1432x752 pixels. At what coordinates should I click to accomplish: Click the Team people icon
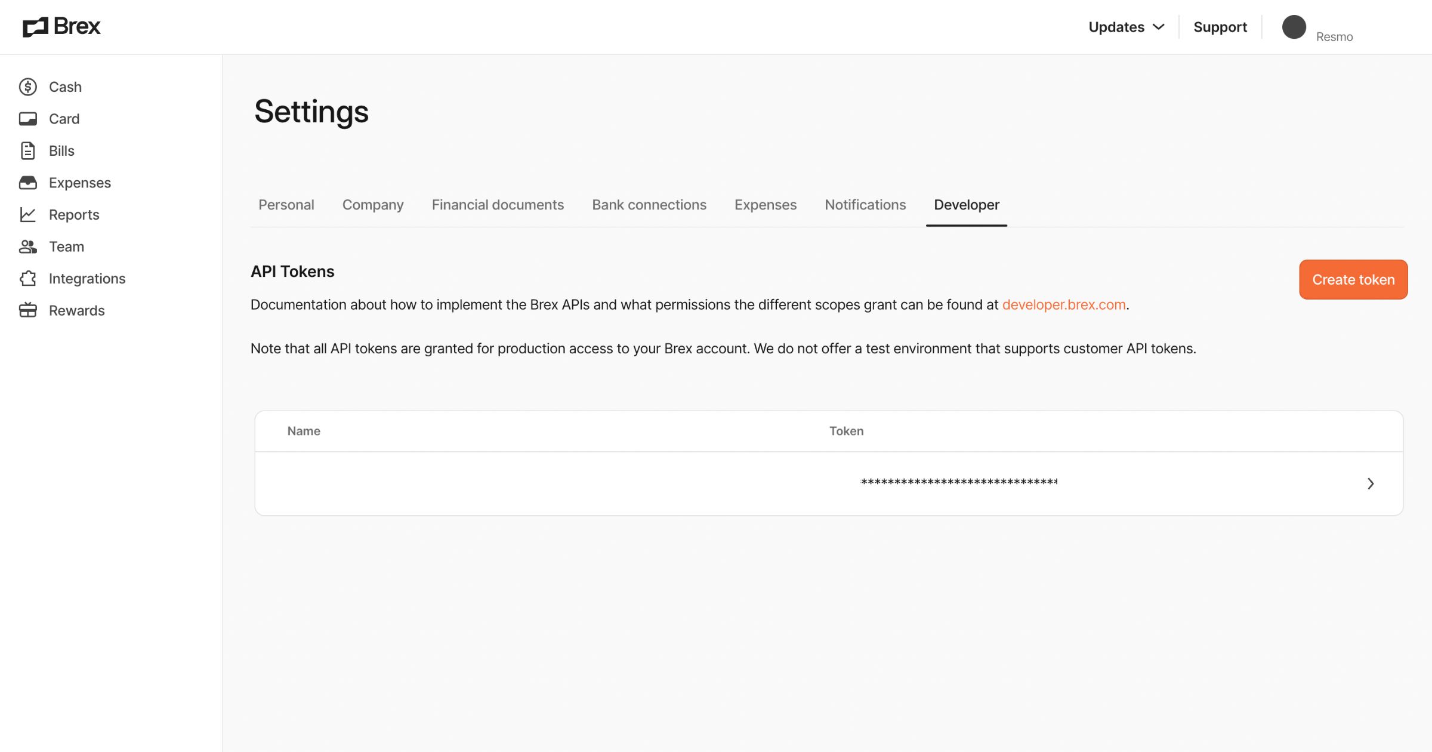28,246
